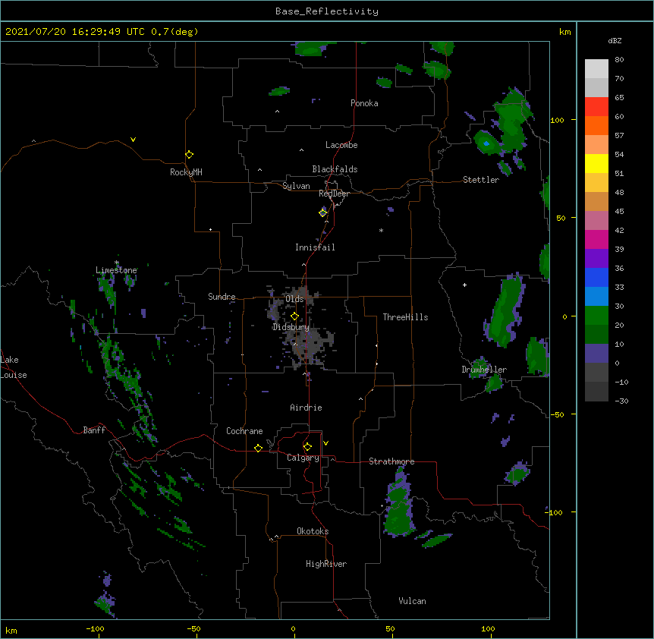Click the Sundre city label
Image resolution: width=654 pixels, height=639 pixels.
(x=222, y=297)
